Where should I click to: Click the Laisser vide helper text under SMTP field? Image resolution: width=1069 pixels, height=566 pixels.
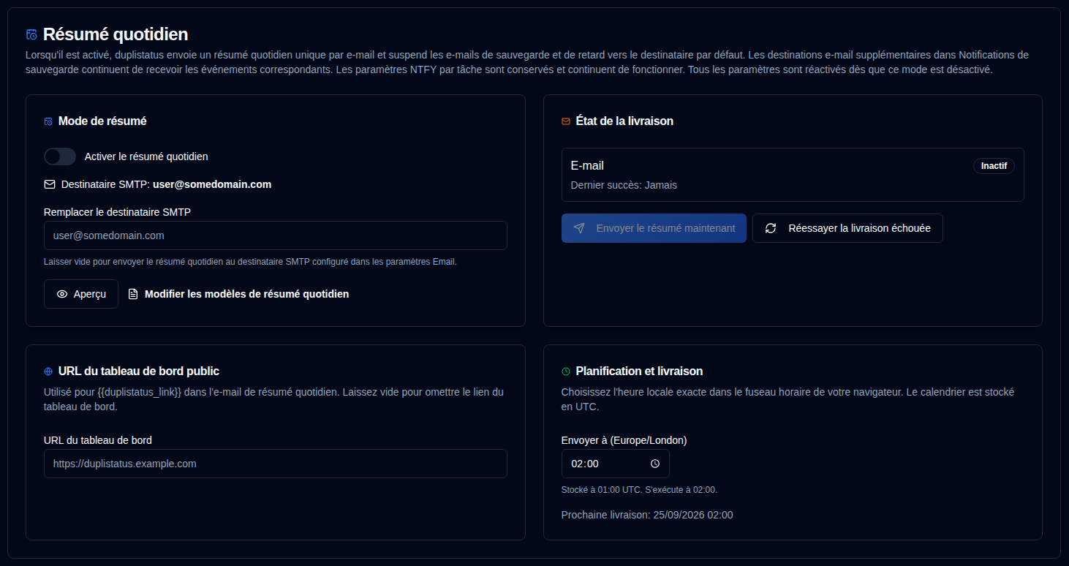(x=250, y=262)
